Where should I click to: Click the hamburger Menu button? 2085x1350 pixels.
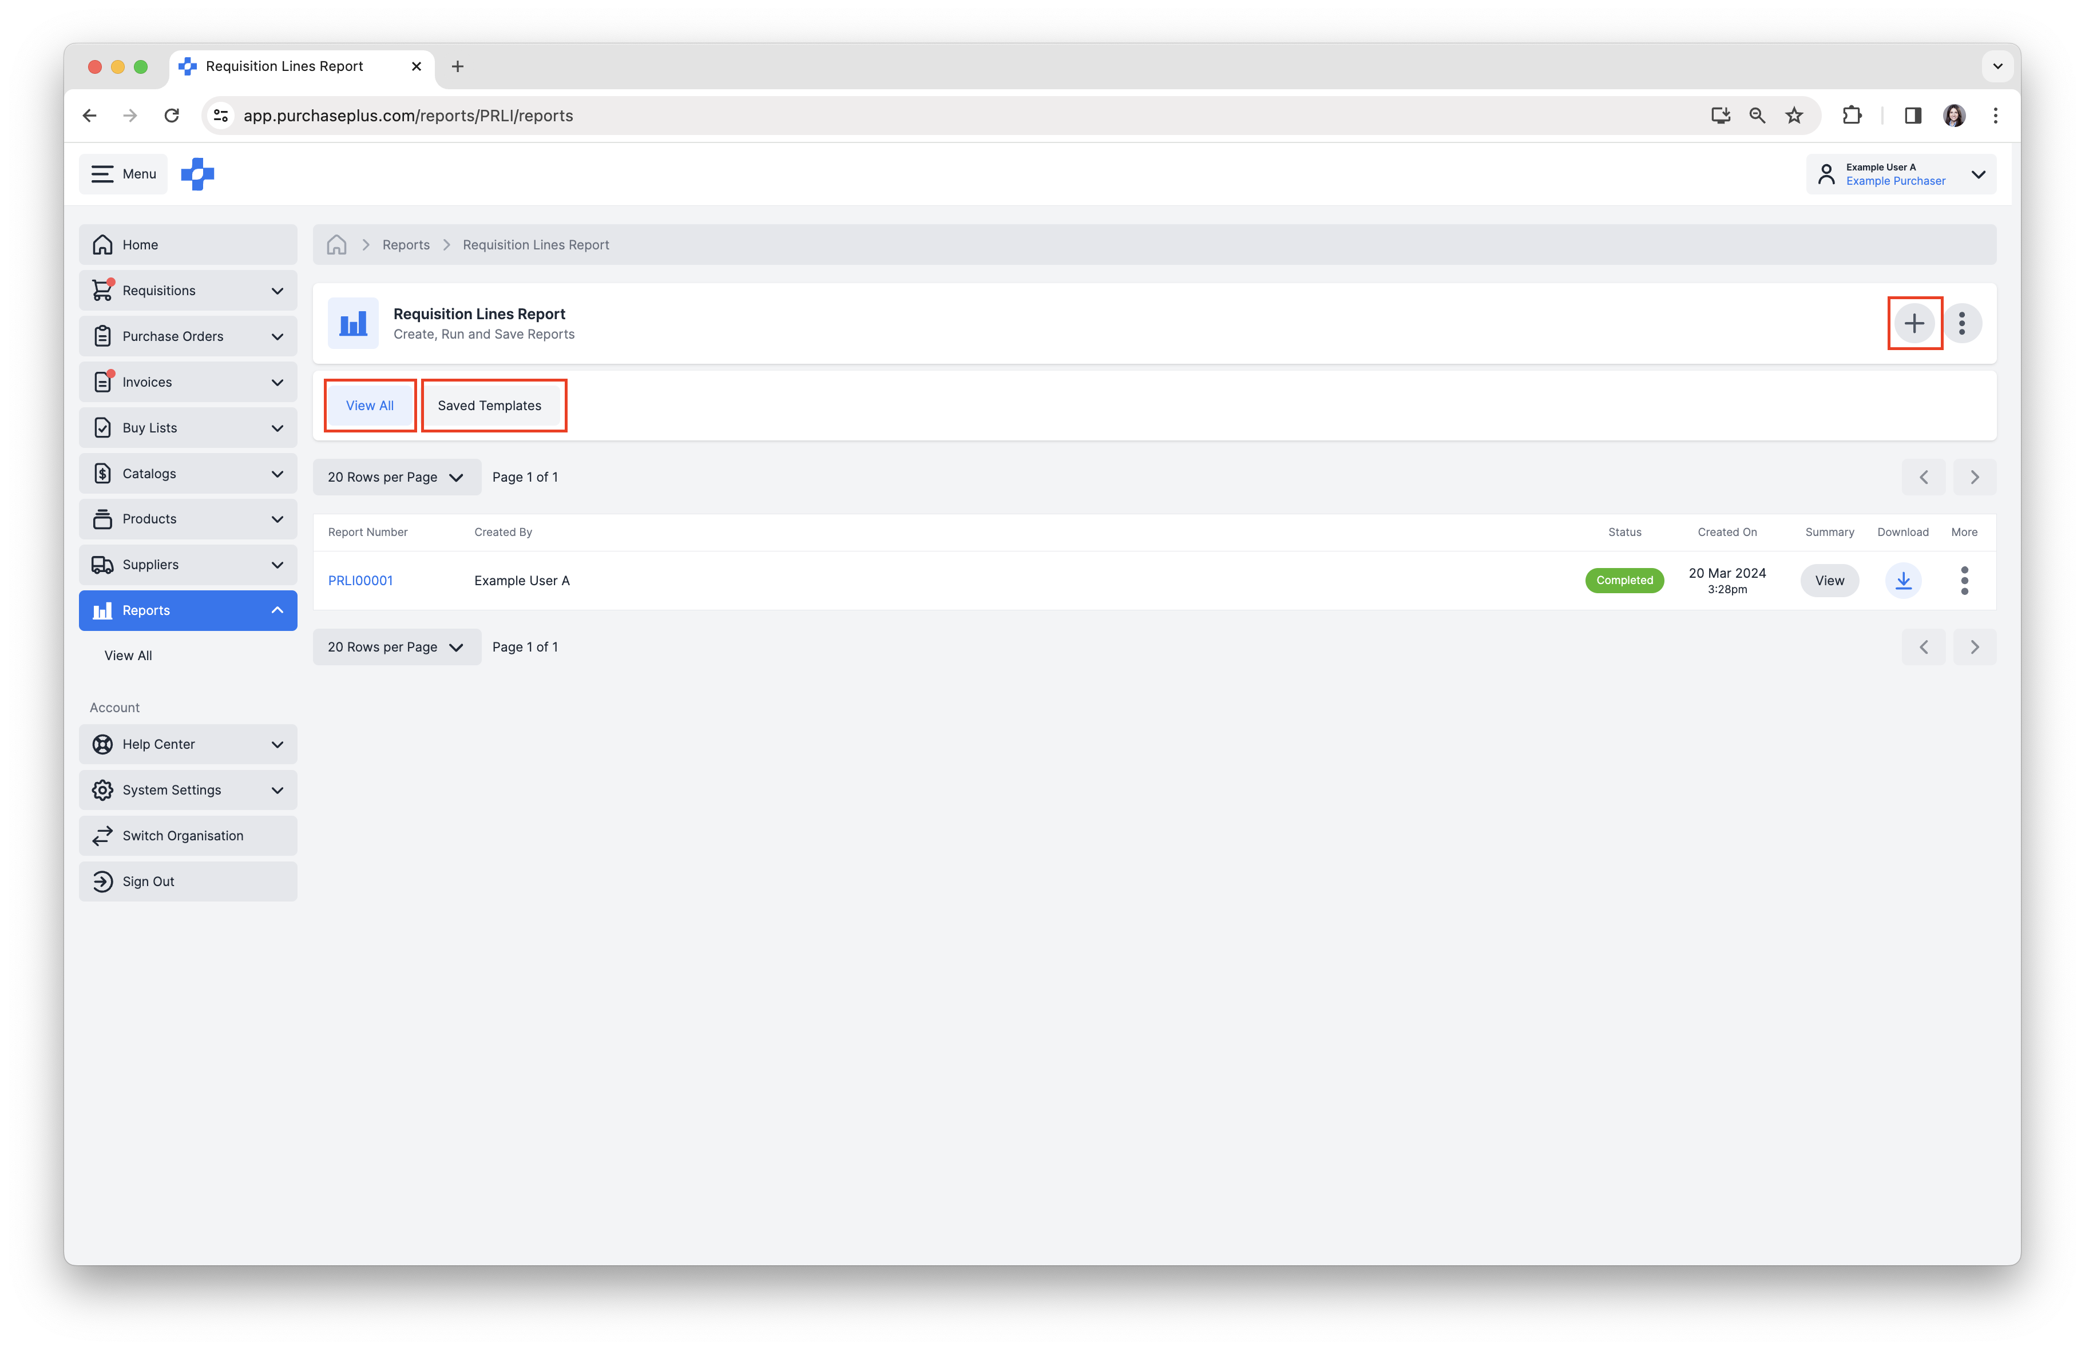coord(124,173)
